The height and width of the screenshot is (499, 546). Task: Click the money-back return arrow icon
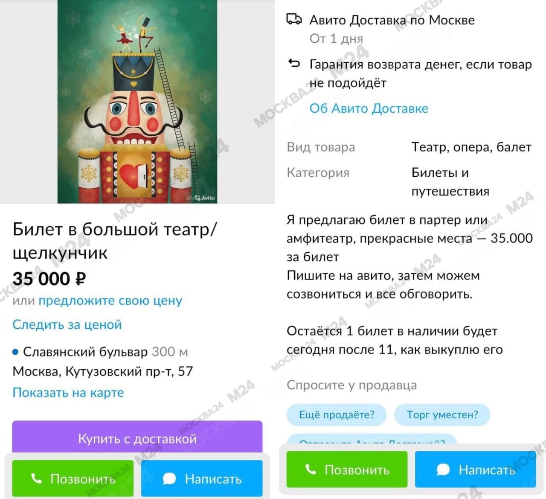click(294, 64)
